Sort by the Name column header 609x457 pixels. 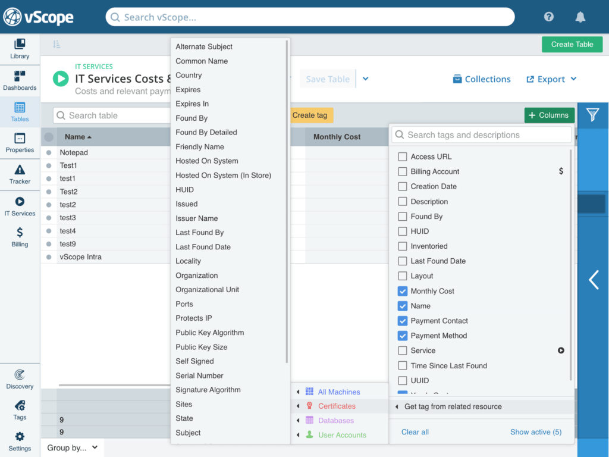click(x=78, y=137)
